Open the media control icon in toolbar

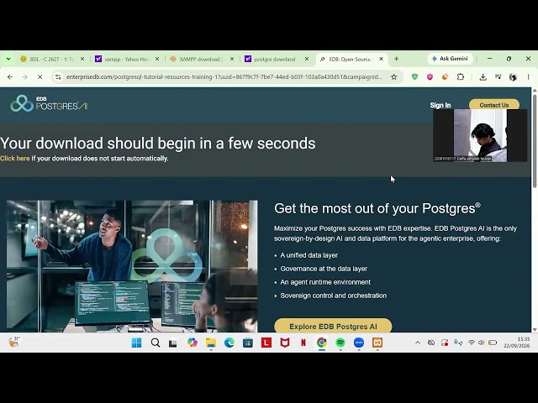pos(498,76)
